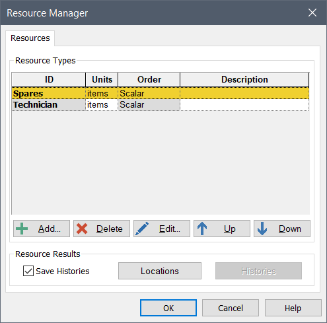Screen dimensions: 327x323
Task: Toggle the Save Histories checkbox
Action: (28, 271)
